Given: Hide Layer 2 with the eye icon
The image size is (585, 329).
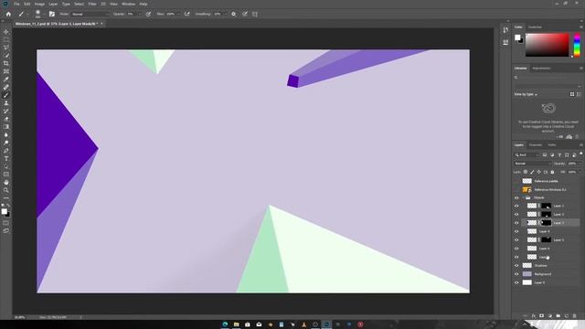Looking at the screenshot, I should click(516, 215).
